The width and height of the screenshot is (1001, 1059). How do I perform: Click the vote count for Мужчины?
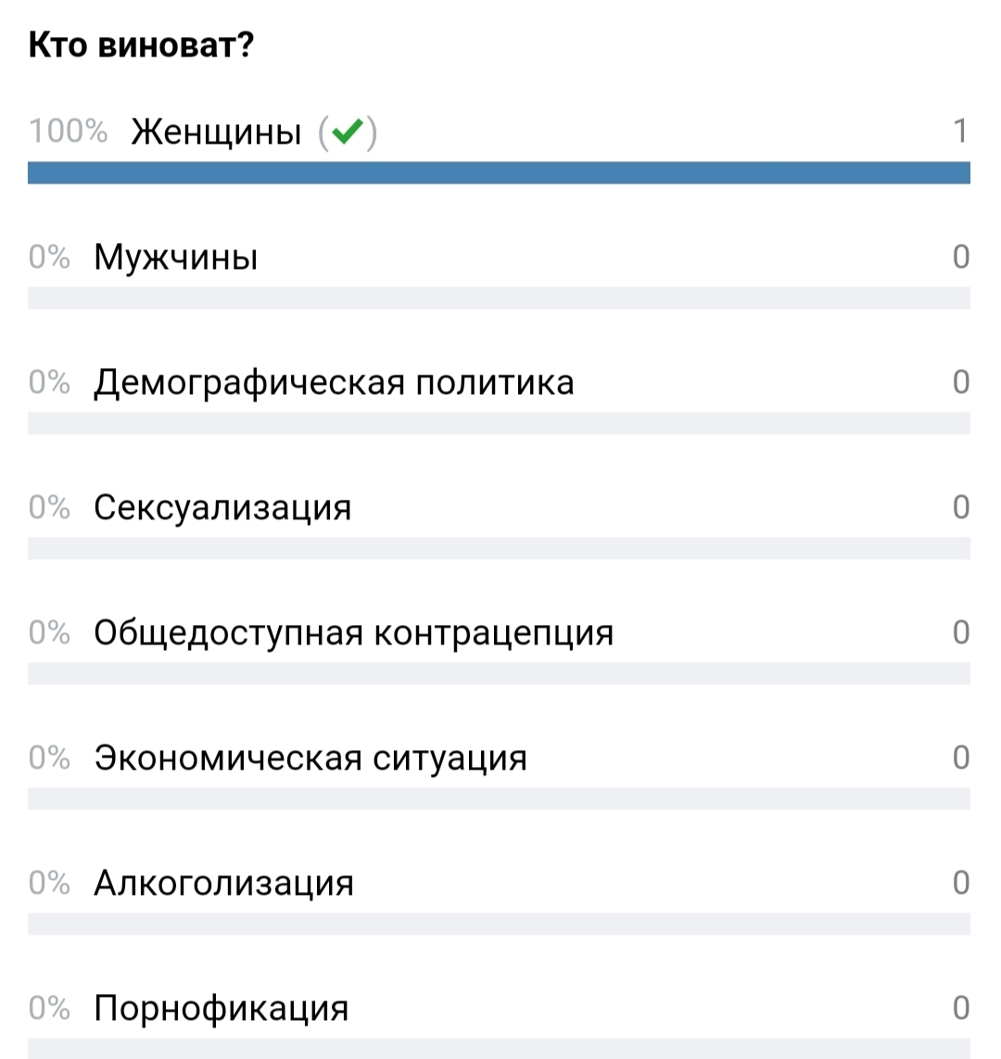click(961, 257)
